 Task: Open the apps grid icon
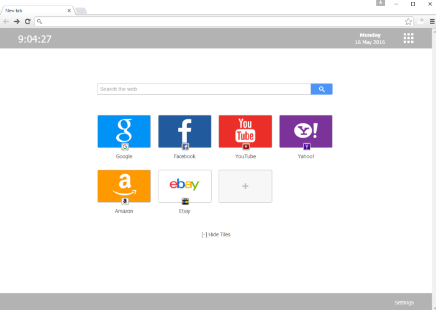tap(409, 38)
